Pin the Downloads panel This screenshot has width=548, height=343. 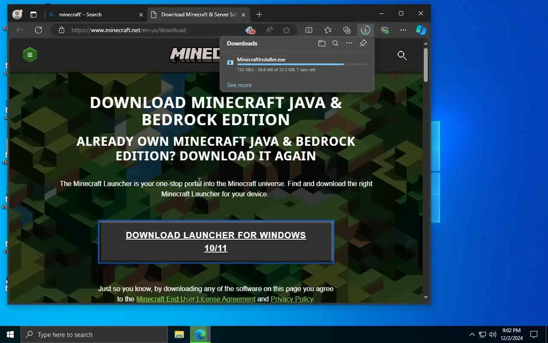363,43
